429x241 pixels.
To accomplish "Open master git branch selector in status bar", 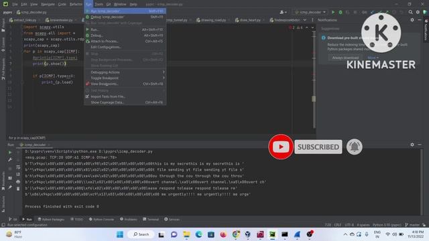I will (x=412, y=225).
